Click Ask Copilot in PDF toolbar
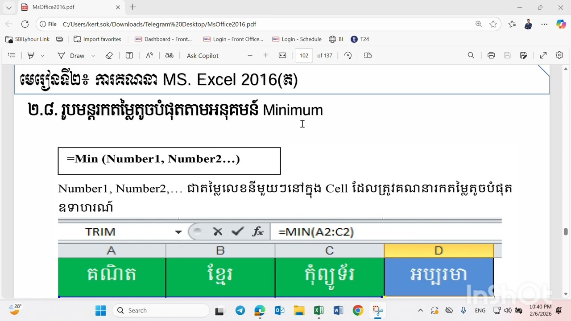571x321 pixels. coord(203,55)
